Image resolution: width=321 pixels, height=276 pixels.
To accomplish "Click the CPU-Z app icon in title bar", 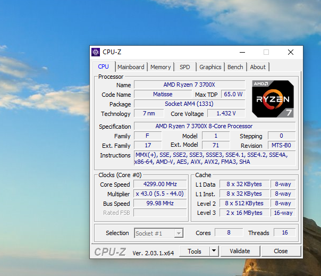I will pos(96,52).
